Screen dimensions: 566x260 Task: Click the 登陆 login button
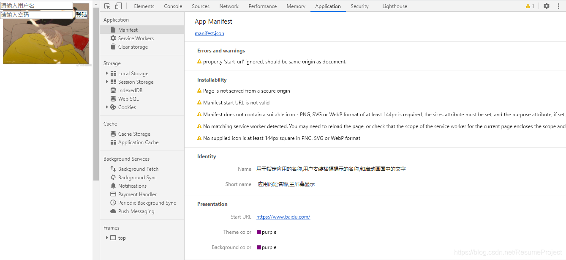click(x=82, y=15)
